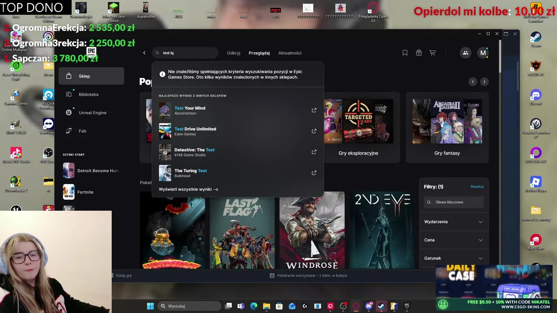Launch Fortnite from quick start list
557x313 pixels.
pyautogui.click(x=91, y=192)
